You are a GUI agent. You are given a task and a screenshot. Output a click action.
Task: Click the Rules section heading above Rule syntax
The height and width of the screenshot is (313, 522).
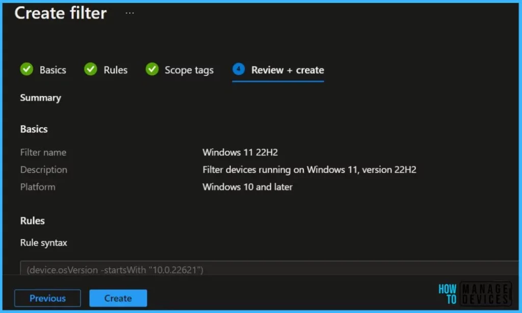[32, 221]
